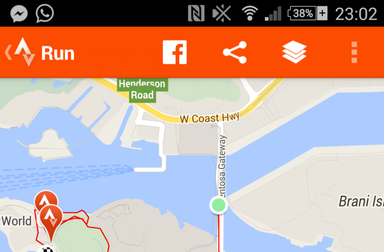Open the map layers selector
This screenshot has width=384, height=252.
[x=294, y=52]
